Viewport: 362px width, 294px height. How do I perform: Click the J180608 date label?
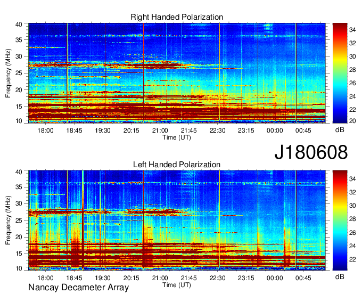tap(311, 152)
